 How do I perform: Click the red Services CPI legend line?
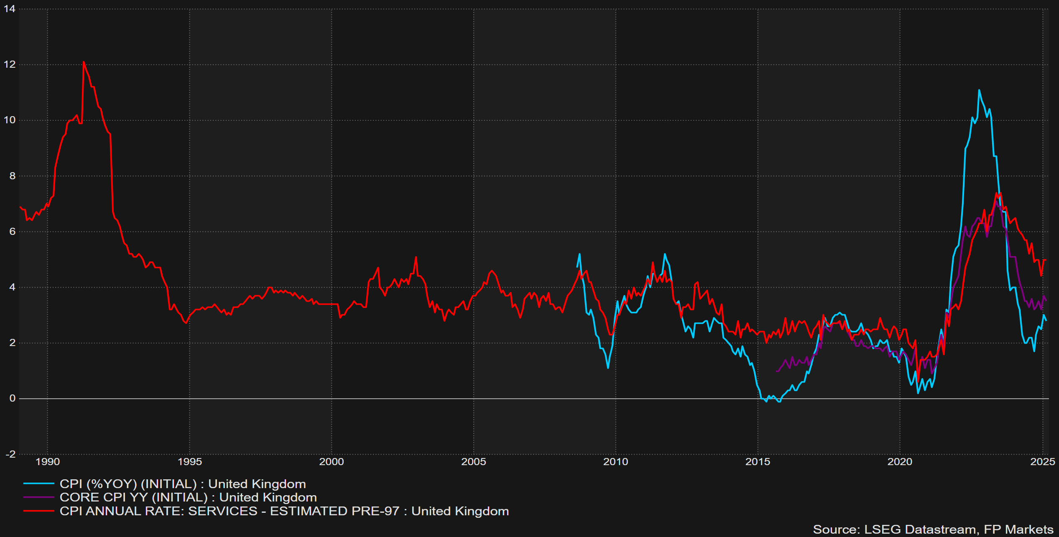(x=38, y=511)
